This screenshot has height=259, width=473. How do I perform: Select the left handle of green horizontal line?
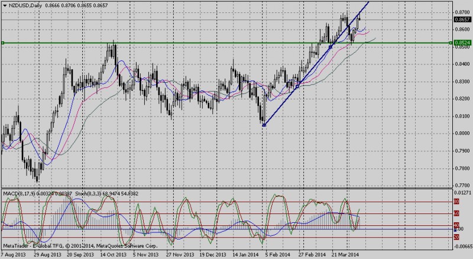pyautogui.click(x=2, y=43)
